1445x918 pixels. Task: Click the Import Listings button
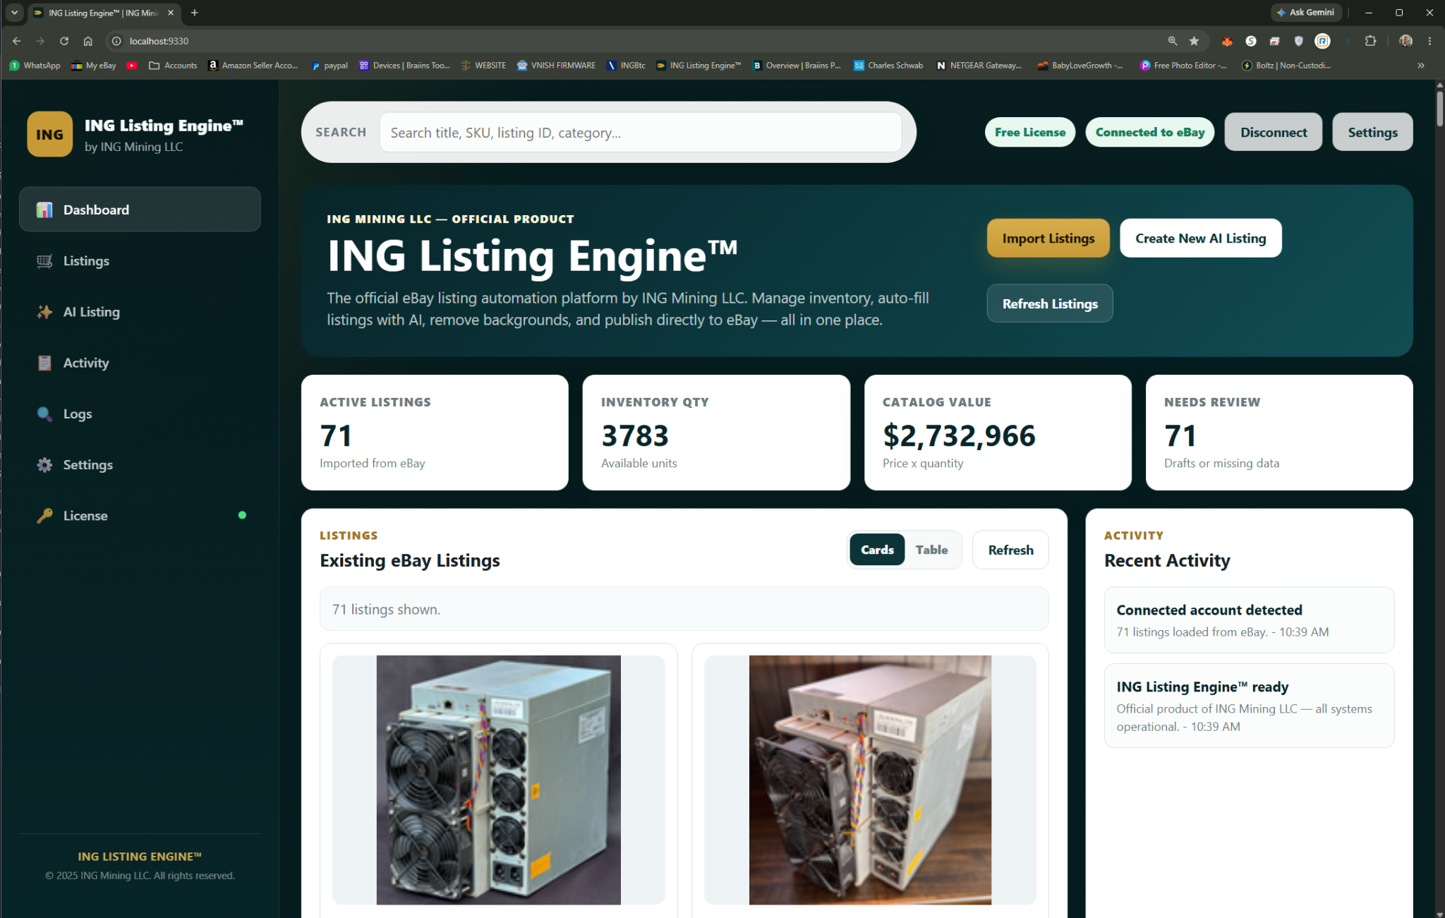click(x=1048, y=238)
